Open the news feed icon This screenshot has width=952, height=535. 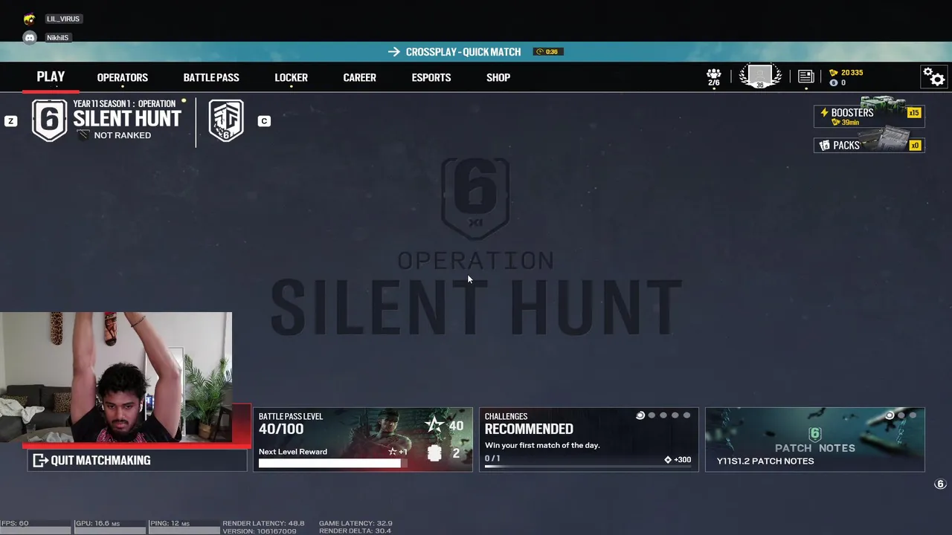[x=805, y=77]
